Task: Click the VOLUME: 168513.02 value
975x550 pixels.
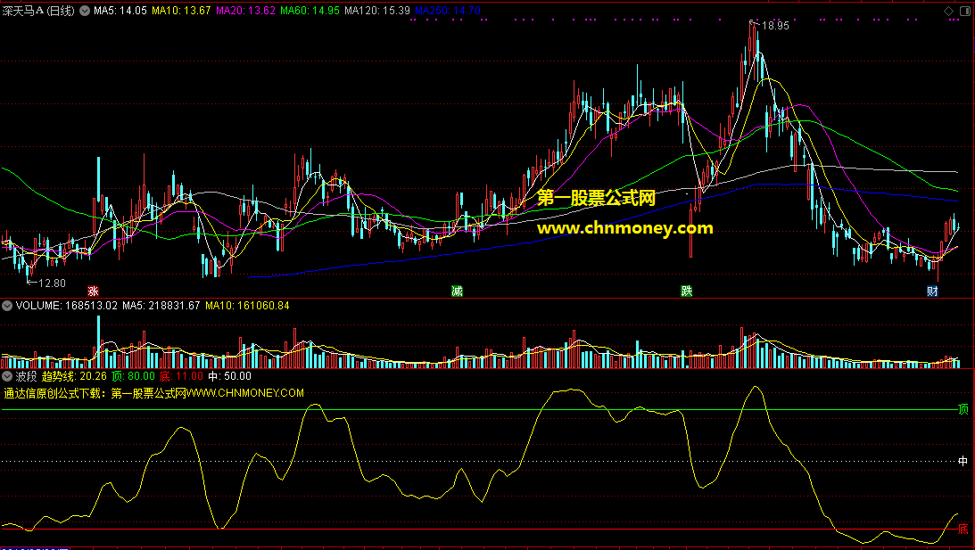Action: (x=67, y=306)
